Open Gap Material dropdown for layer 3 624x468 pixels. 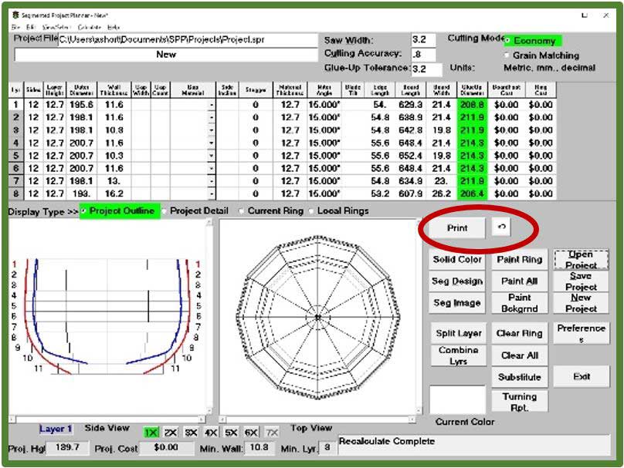point(212,131)
